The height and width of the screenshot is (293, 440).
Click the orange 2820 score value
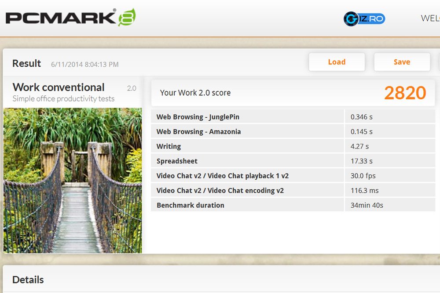click(405, 93)
